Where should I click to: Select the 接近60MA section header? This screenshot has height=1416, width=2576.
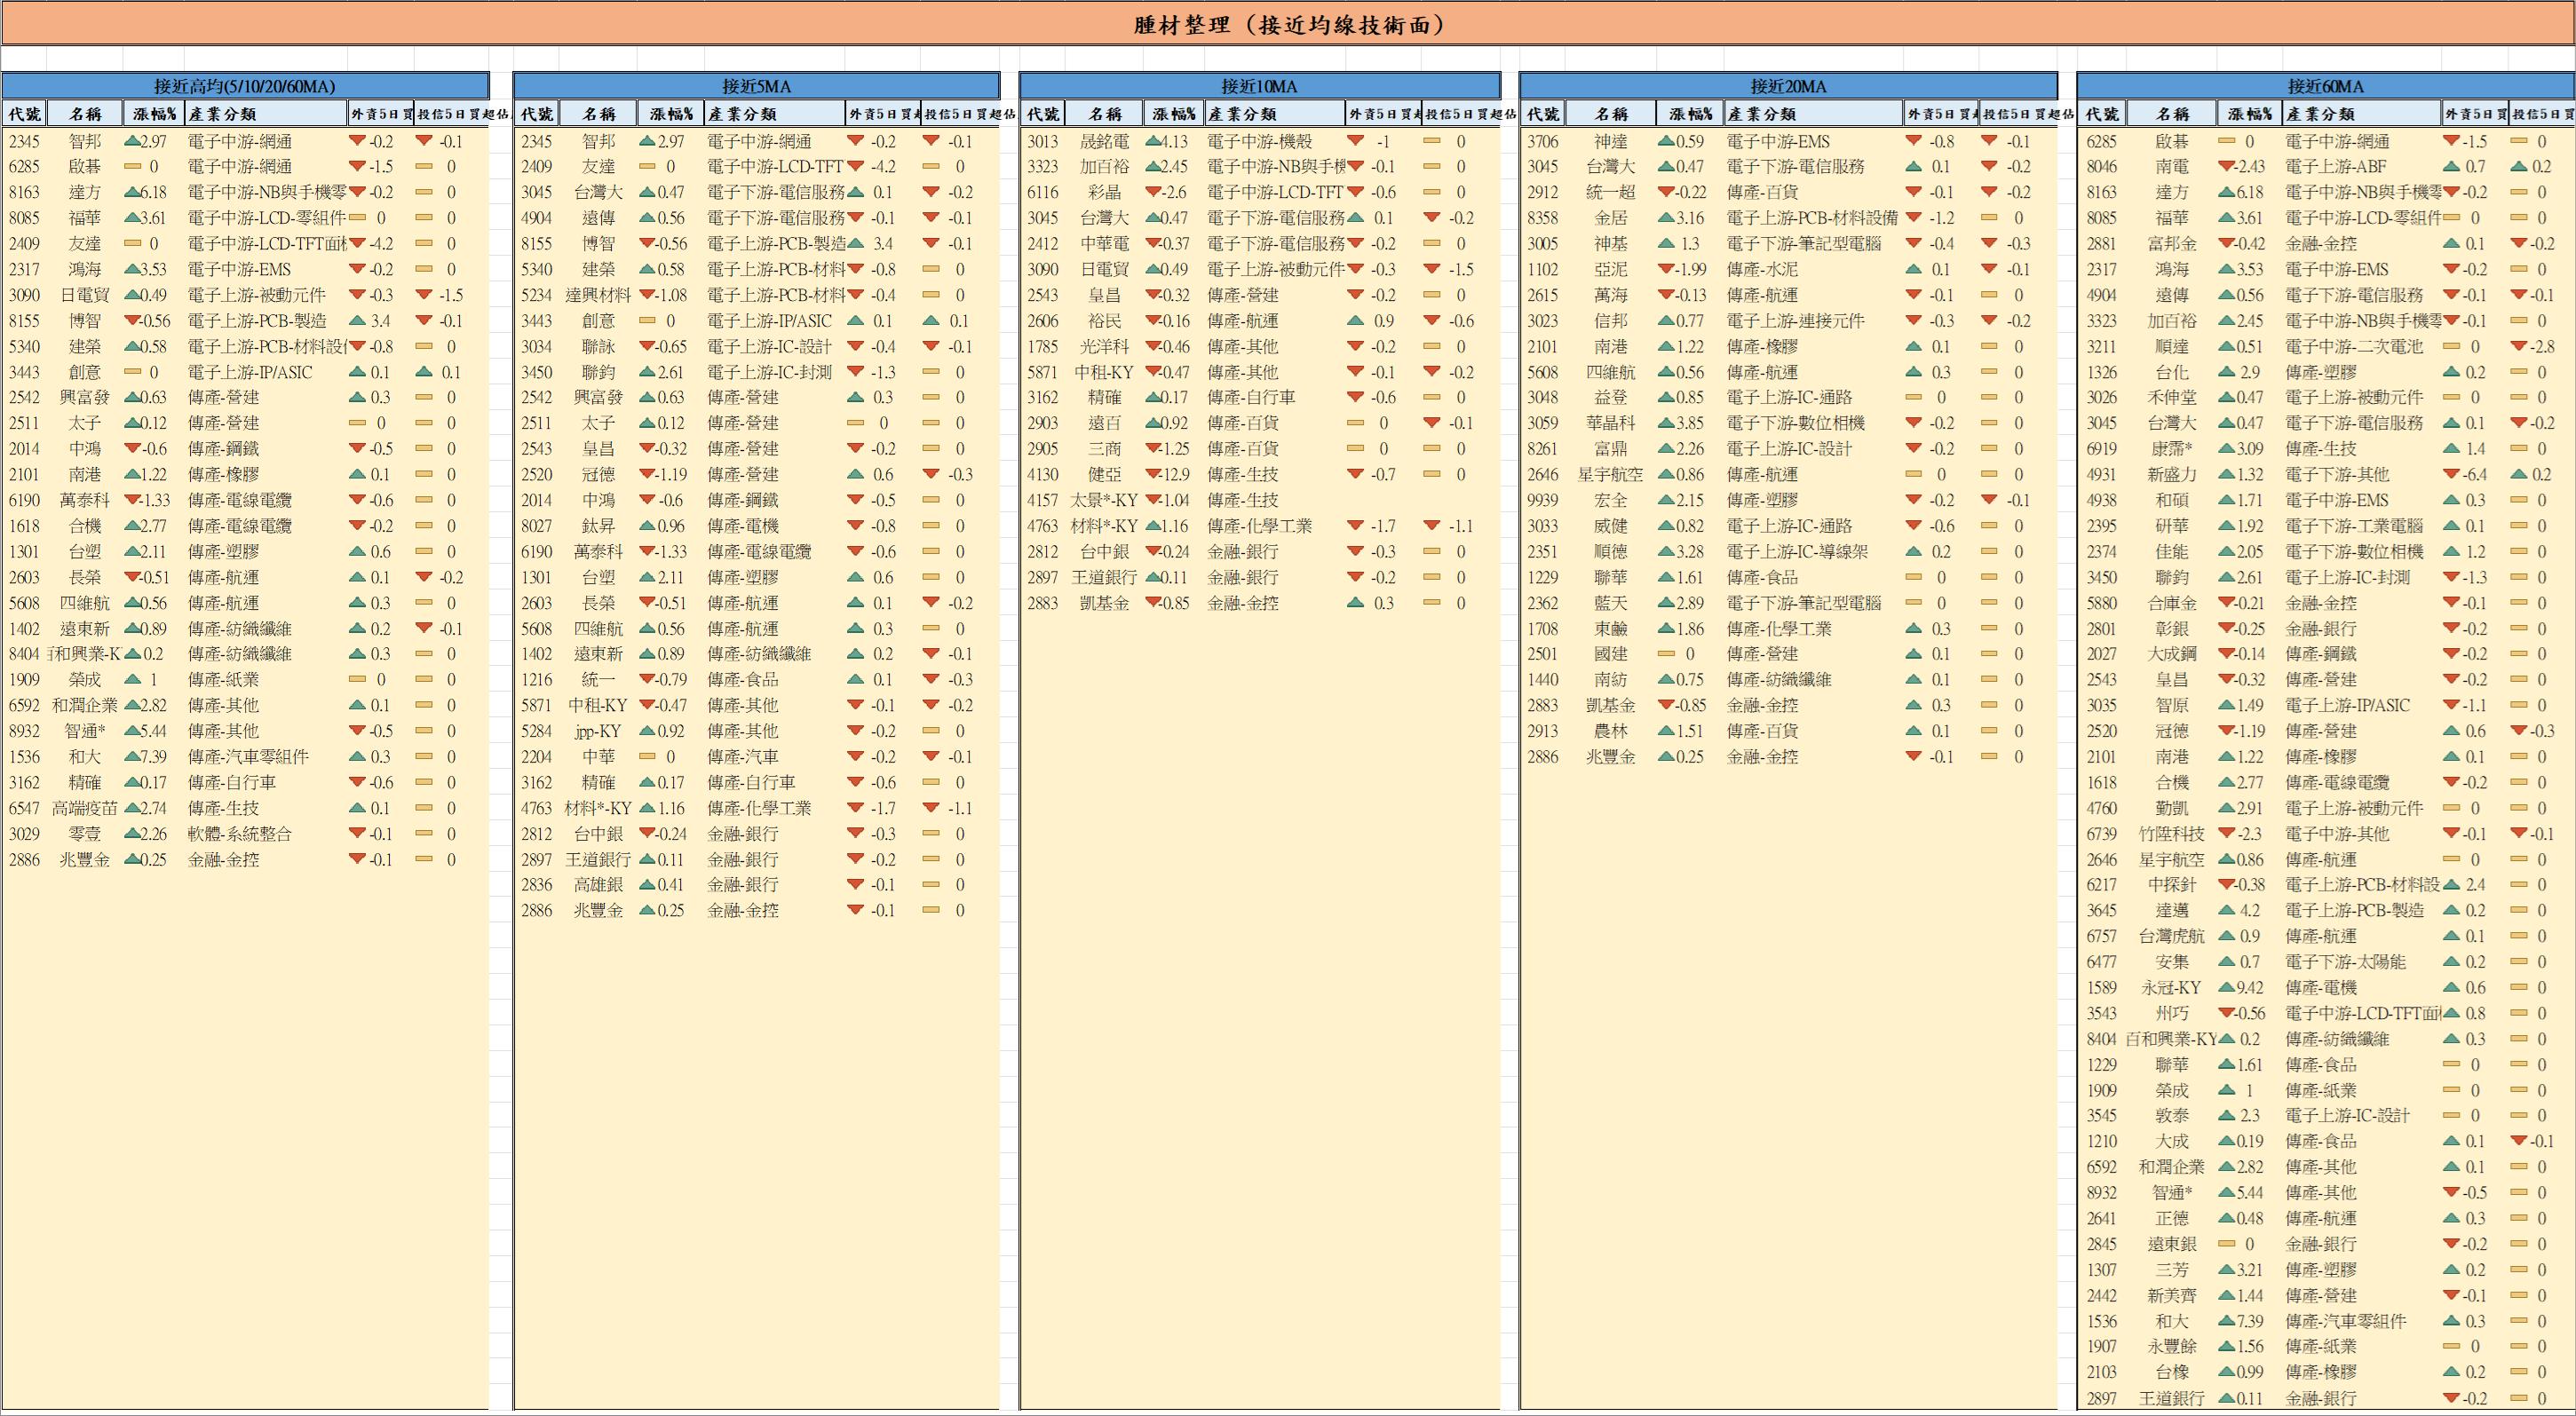2325,86
